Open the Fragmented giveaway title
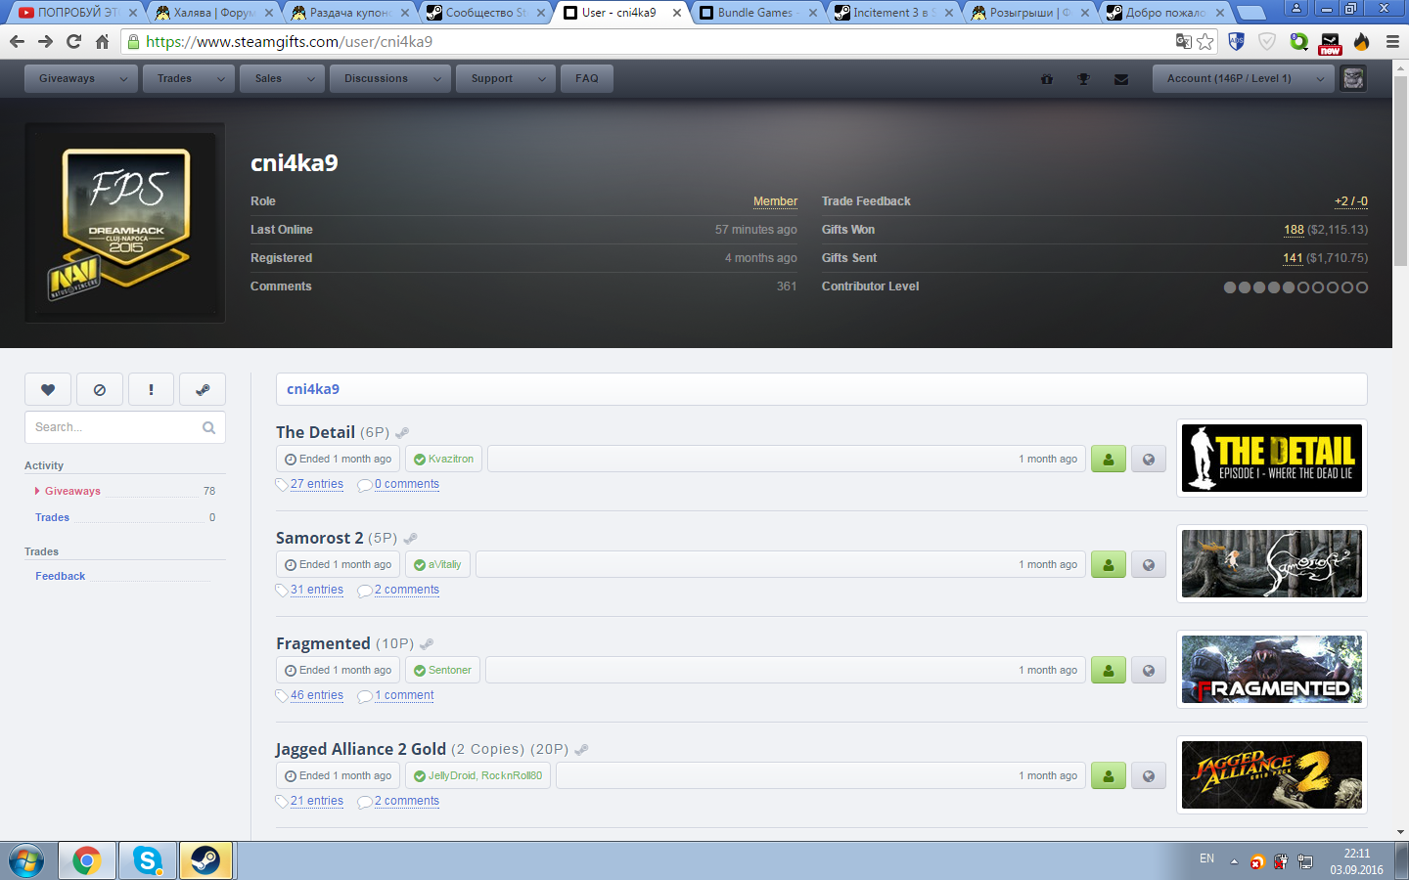Screen dimensions: 1409x880 323,643
